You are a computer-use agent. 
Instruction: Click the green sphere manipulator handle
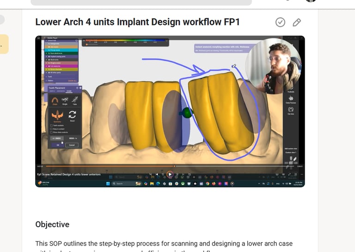tap(187, 113)
